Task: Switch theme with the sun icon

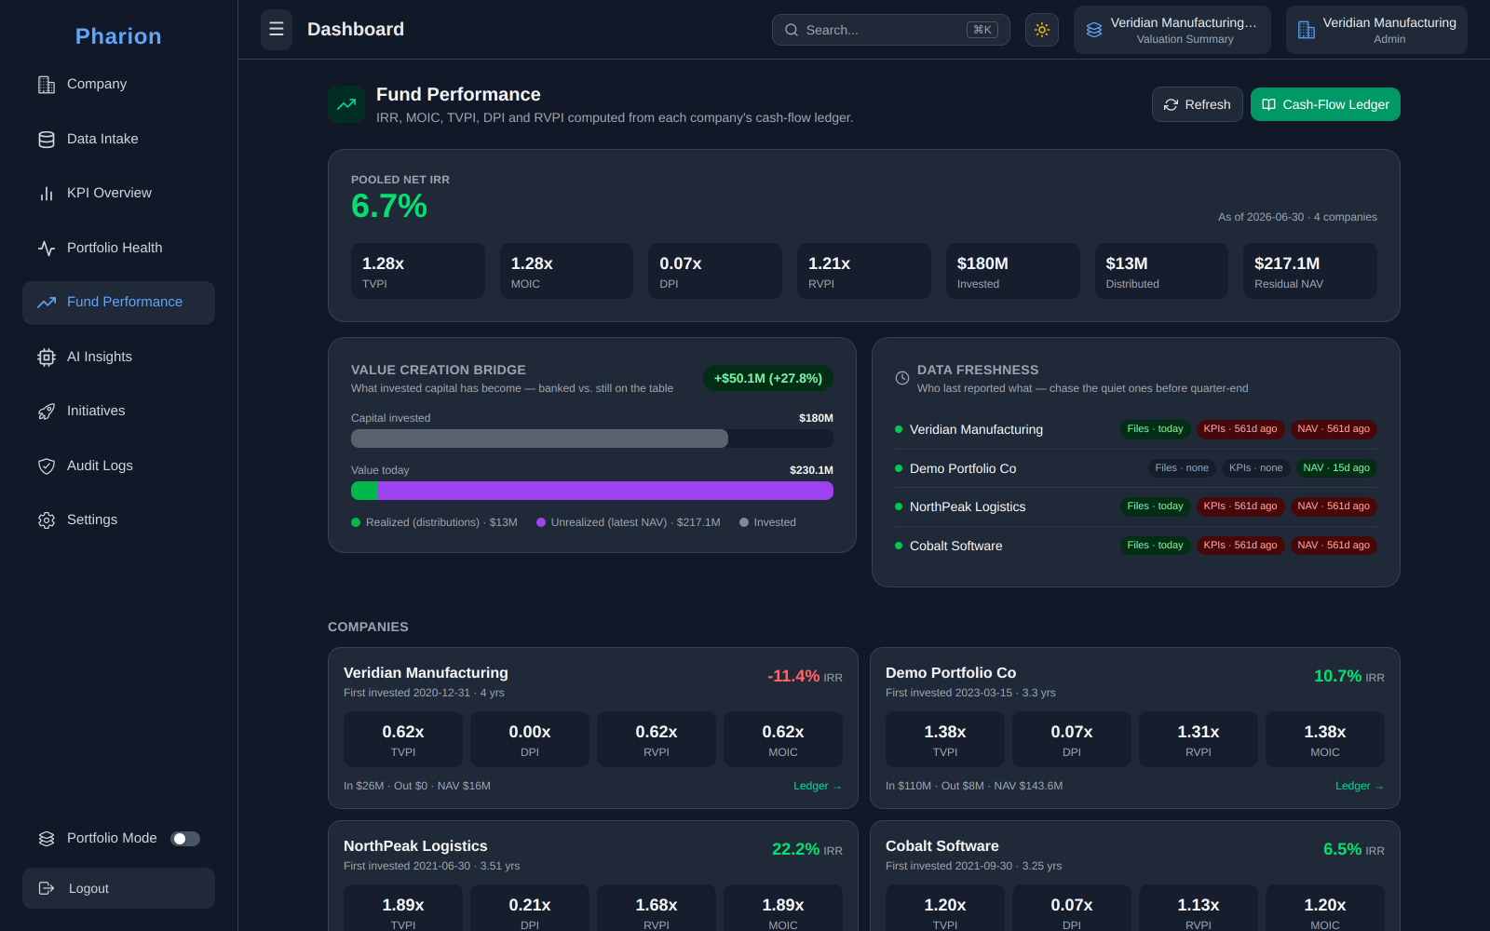Action: point(1042,30)
